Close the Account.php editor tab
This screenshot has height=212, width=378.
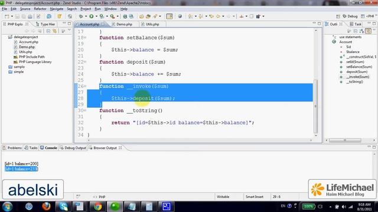103,24
